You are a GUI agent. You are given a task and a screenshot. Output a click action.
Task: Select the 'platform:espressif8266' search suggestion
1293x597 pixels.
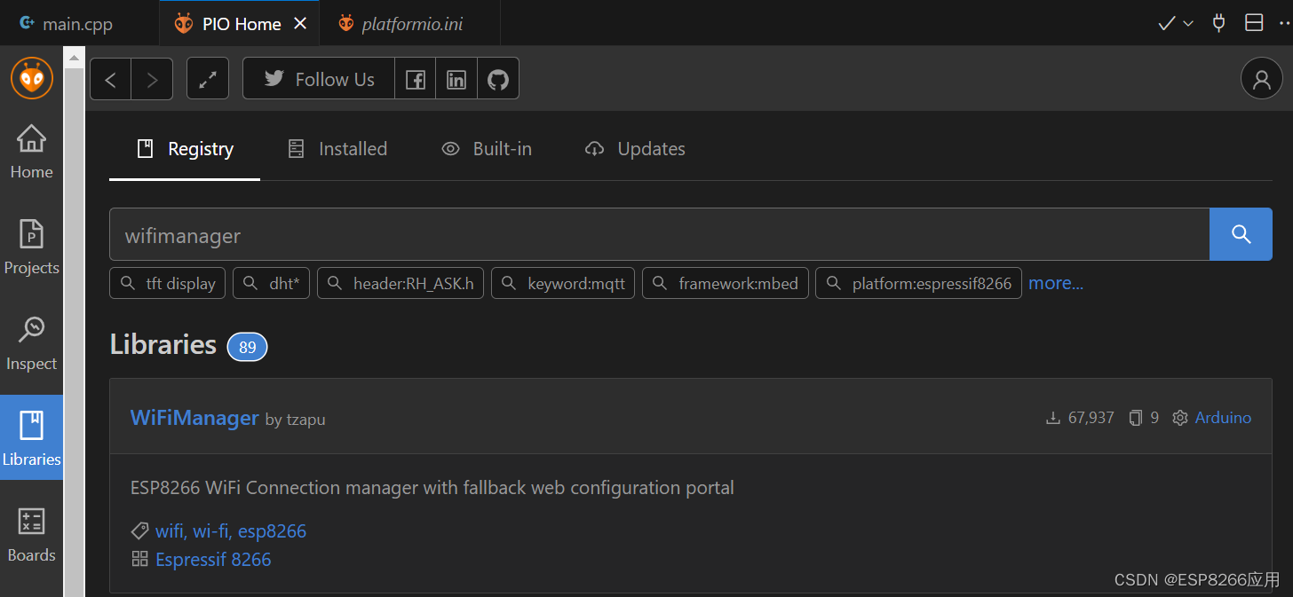(918, 284)
